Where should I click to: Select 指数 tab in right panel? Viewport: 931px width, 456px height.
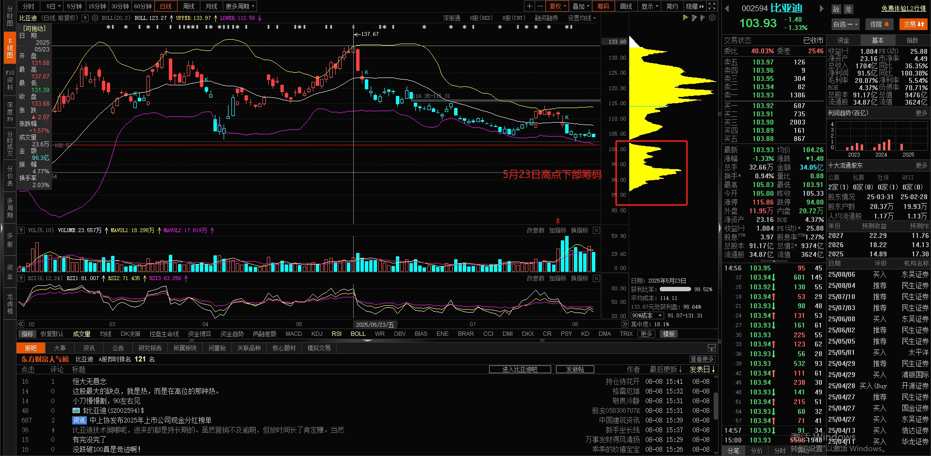point(913,40)
